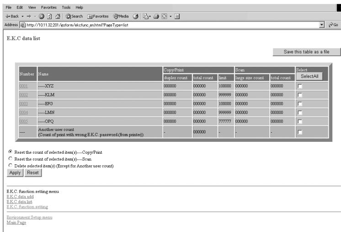Click the E.K.C data list heading

click(23, 38)
